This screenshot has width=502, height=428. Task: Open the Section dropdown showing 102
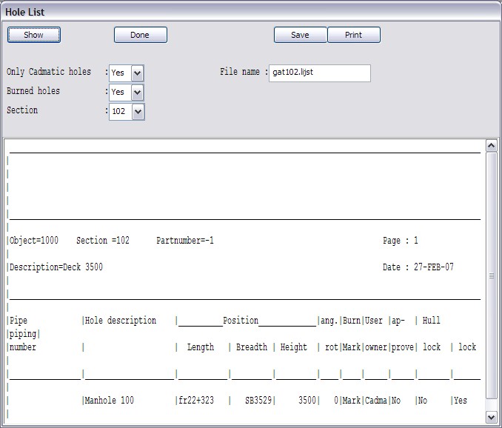(138, 112)
